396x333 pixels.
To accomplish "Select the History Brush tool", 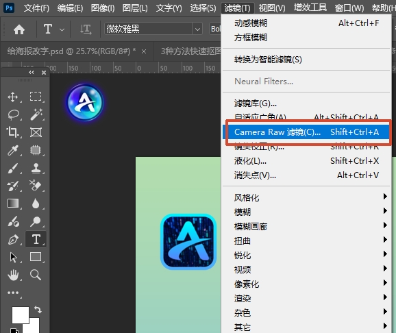I will (13, 186).
